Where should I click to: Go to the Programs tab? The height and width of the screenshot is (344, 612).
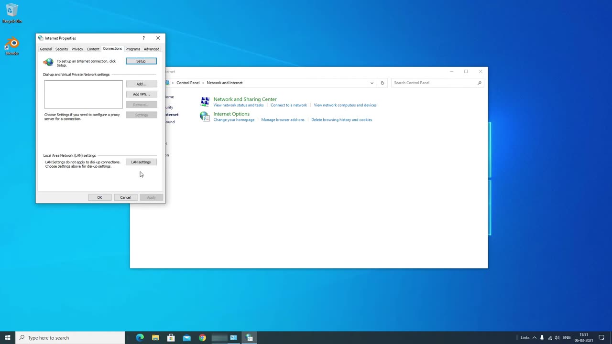(133, 49)
